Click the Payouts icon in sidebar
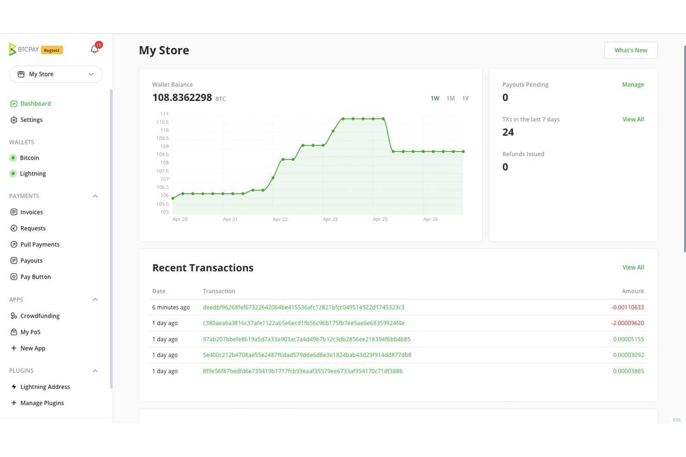Viewport: 686px width, 457px height. click(14, 261)
